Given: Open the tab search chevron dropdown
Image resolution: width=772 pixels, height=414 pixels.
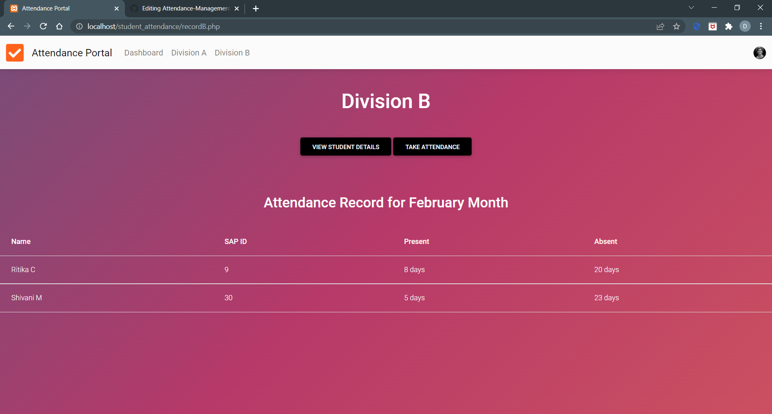Looking at the screenshot, I should point(691,7).
